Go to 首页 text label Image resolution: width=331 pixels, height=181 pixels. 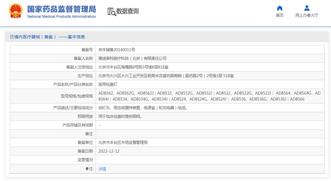(x=279, y=15)
